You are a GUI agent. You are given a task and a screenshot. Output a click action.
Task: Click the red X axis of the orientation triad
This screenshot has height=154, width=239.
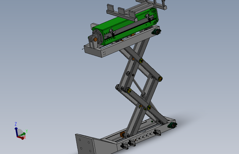point(20,138)
